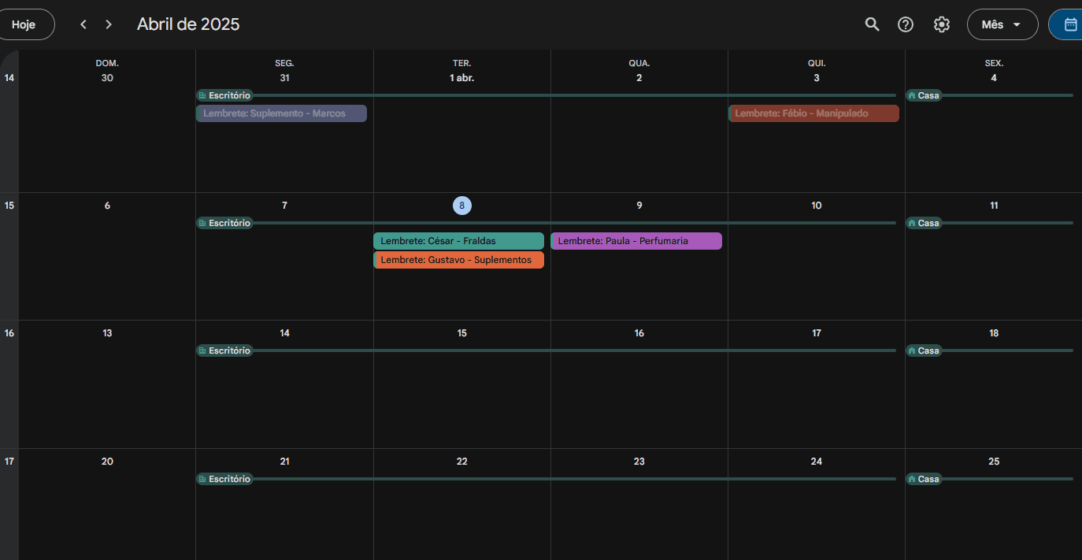
Task: Open Lembrete: César - Fraldas event
Action: tap(458, 241)
